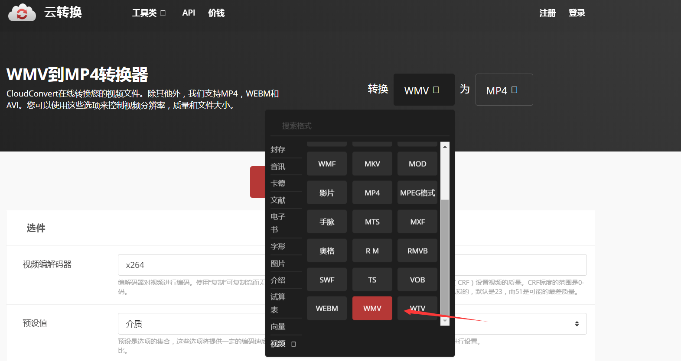Choose the TS format
Viewport: 681px width, 361px height.
coord(372,280)
